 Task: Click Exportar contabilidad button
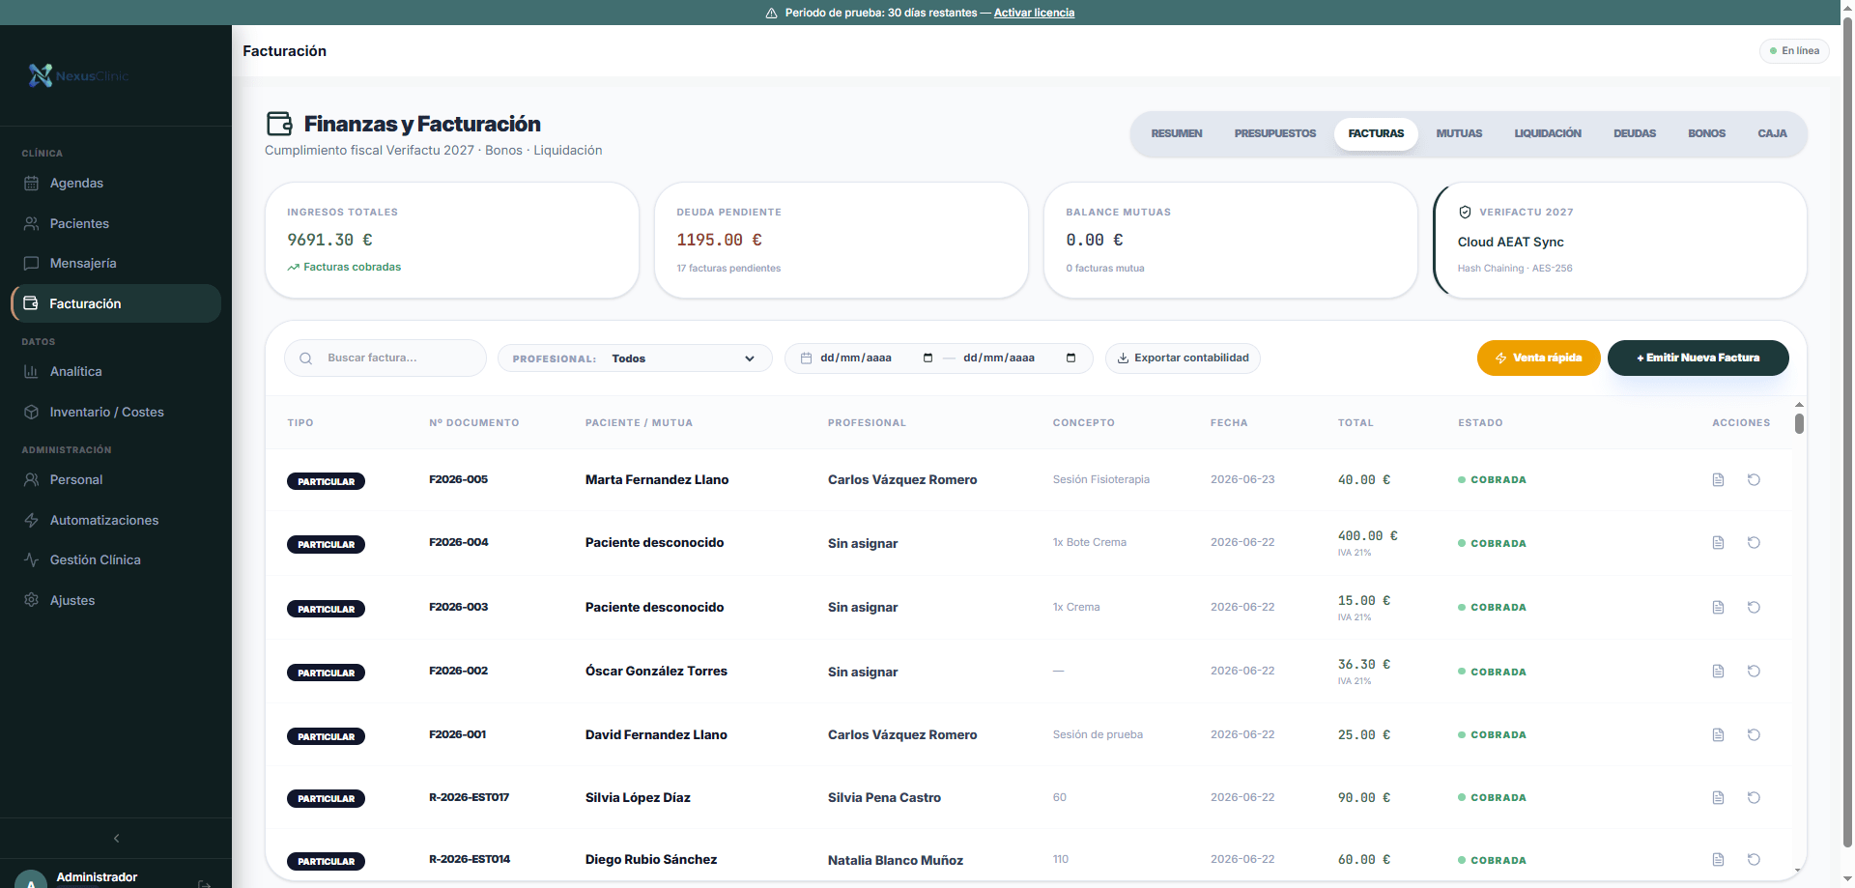(1183, 358)
